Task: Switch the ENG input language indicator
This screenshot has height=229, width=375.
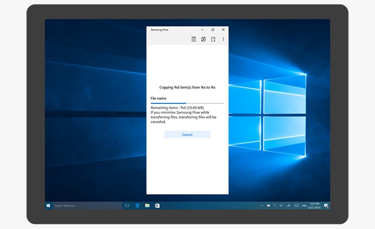Action: point(304,206)
